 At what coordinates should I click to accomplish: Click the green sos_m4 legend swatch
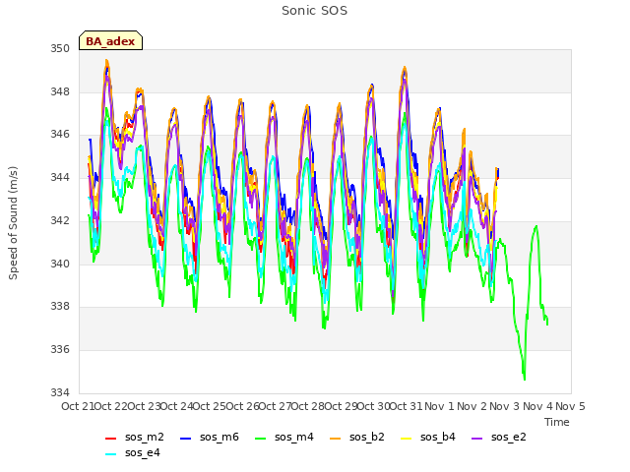click(260, 439)
